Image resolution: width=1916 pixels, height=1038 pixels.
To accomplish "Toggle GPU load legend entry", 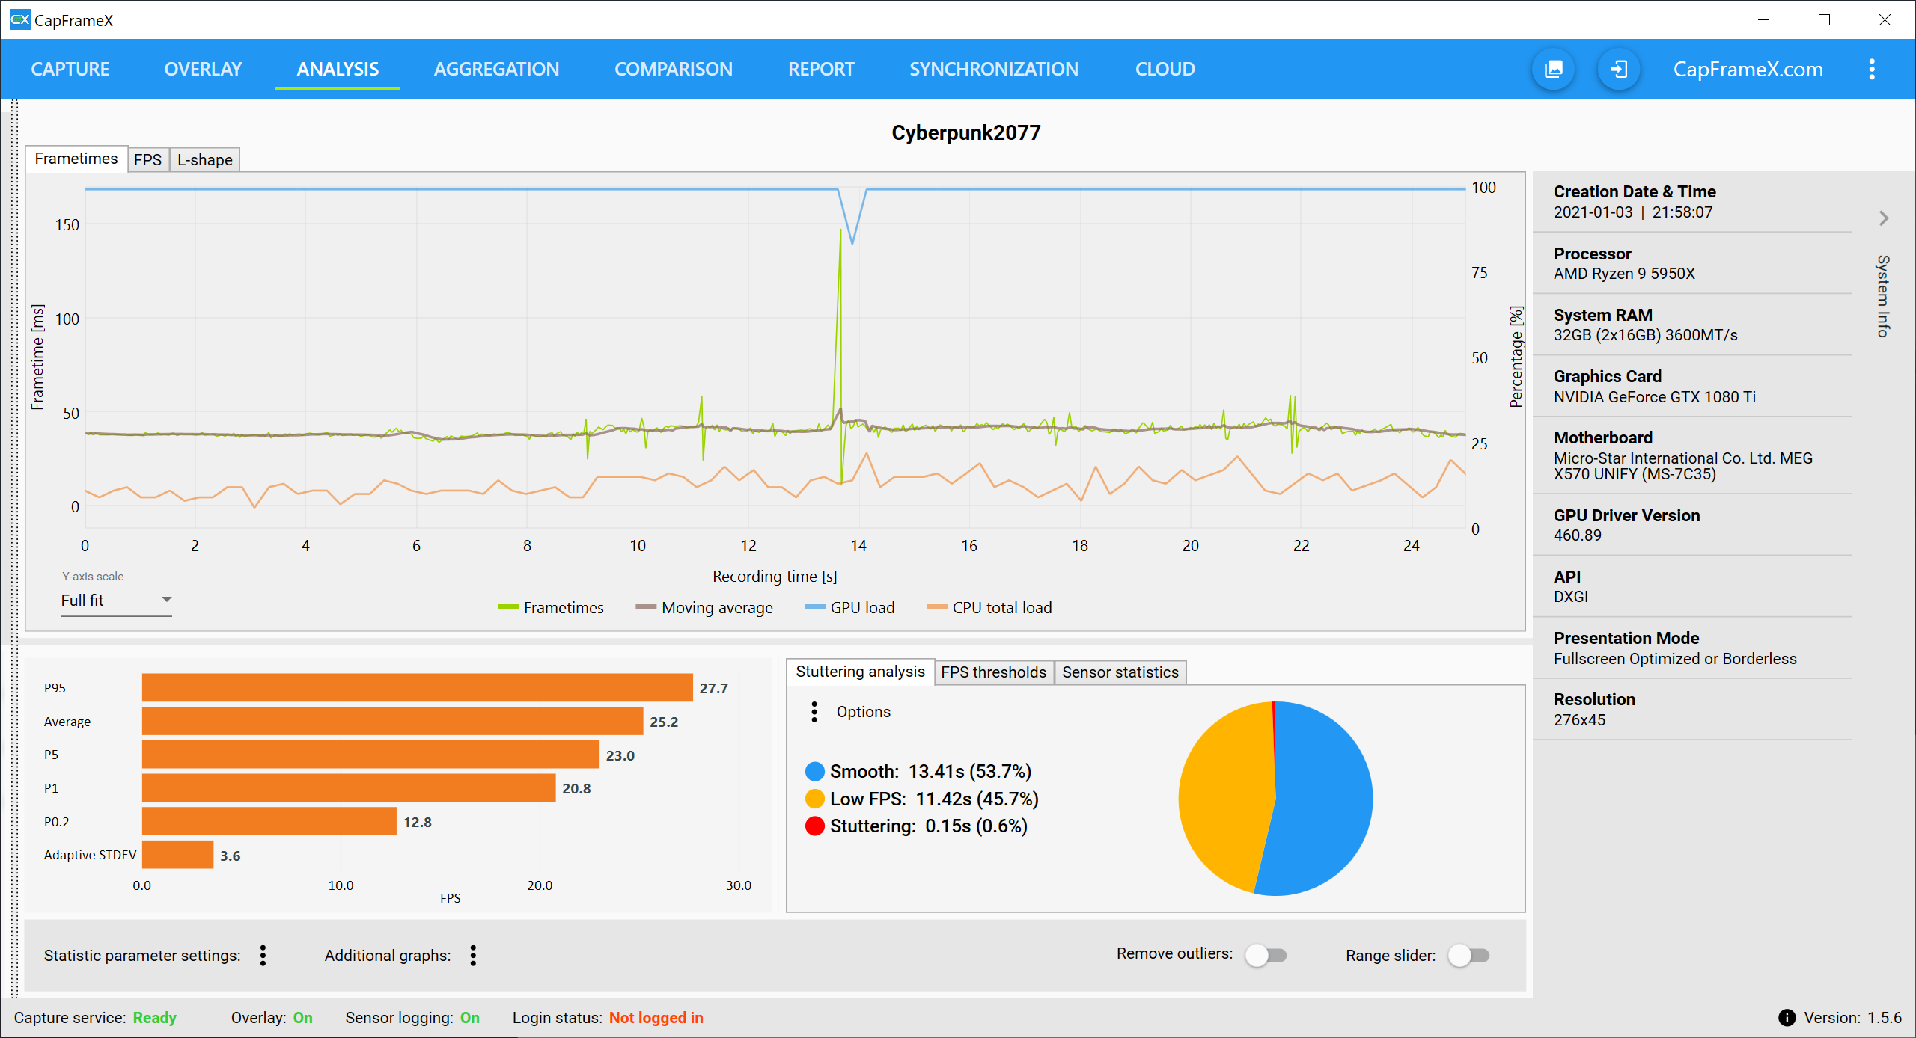I will (850, 607).
